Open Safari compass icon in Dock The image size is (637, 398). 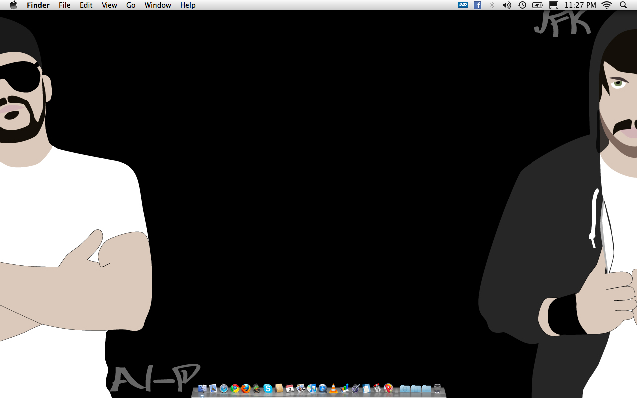click(x=224, y=388)
